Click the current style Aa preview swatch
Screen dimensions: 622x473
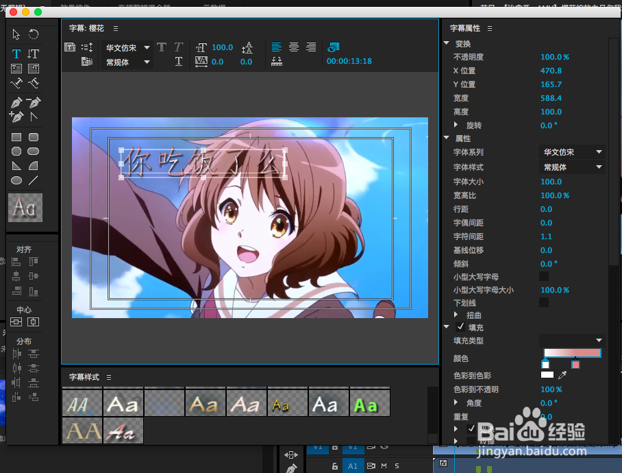pyautogui.click(x=25, y=208)
